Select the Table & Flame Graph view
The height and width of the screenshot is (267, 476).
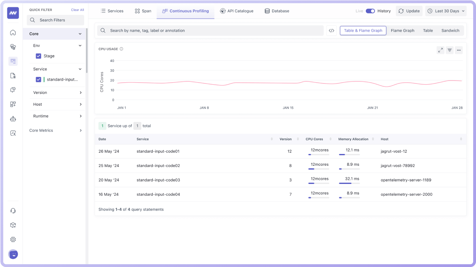(363, 30)
